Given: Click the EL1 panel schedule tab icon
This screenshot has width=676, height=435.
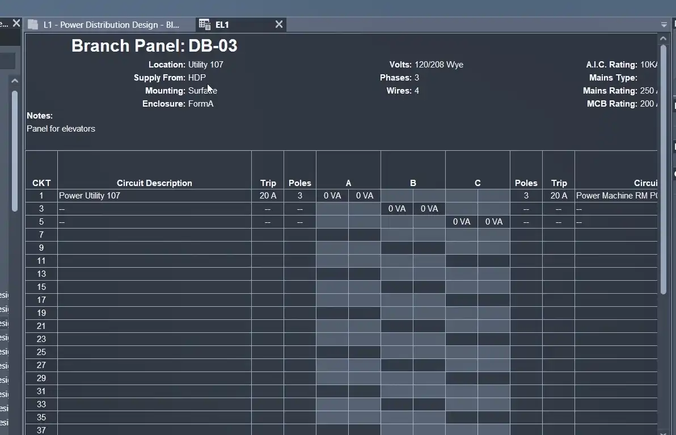Looking at the screenshot, I should 205,24.
